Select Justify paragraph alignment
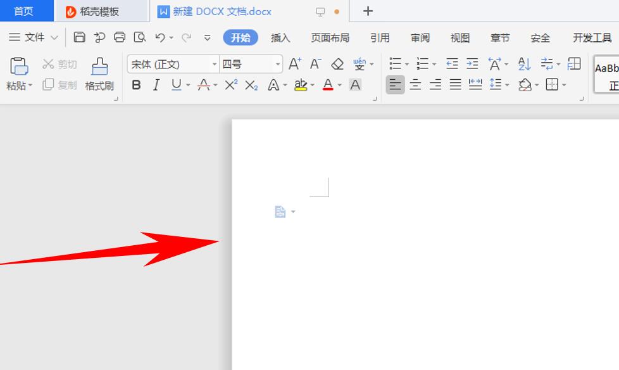Screen dimensions: 619x370 455,84
